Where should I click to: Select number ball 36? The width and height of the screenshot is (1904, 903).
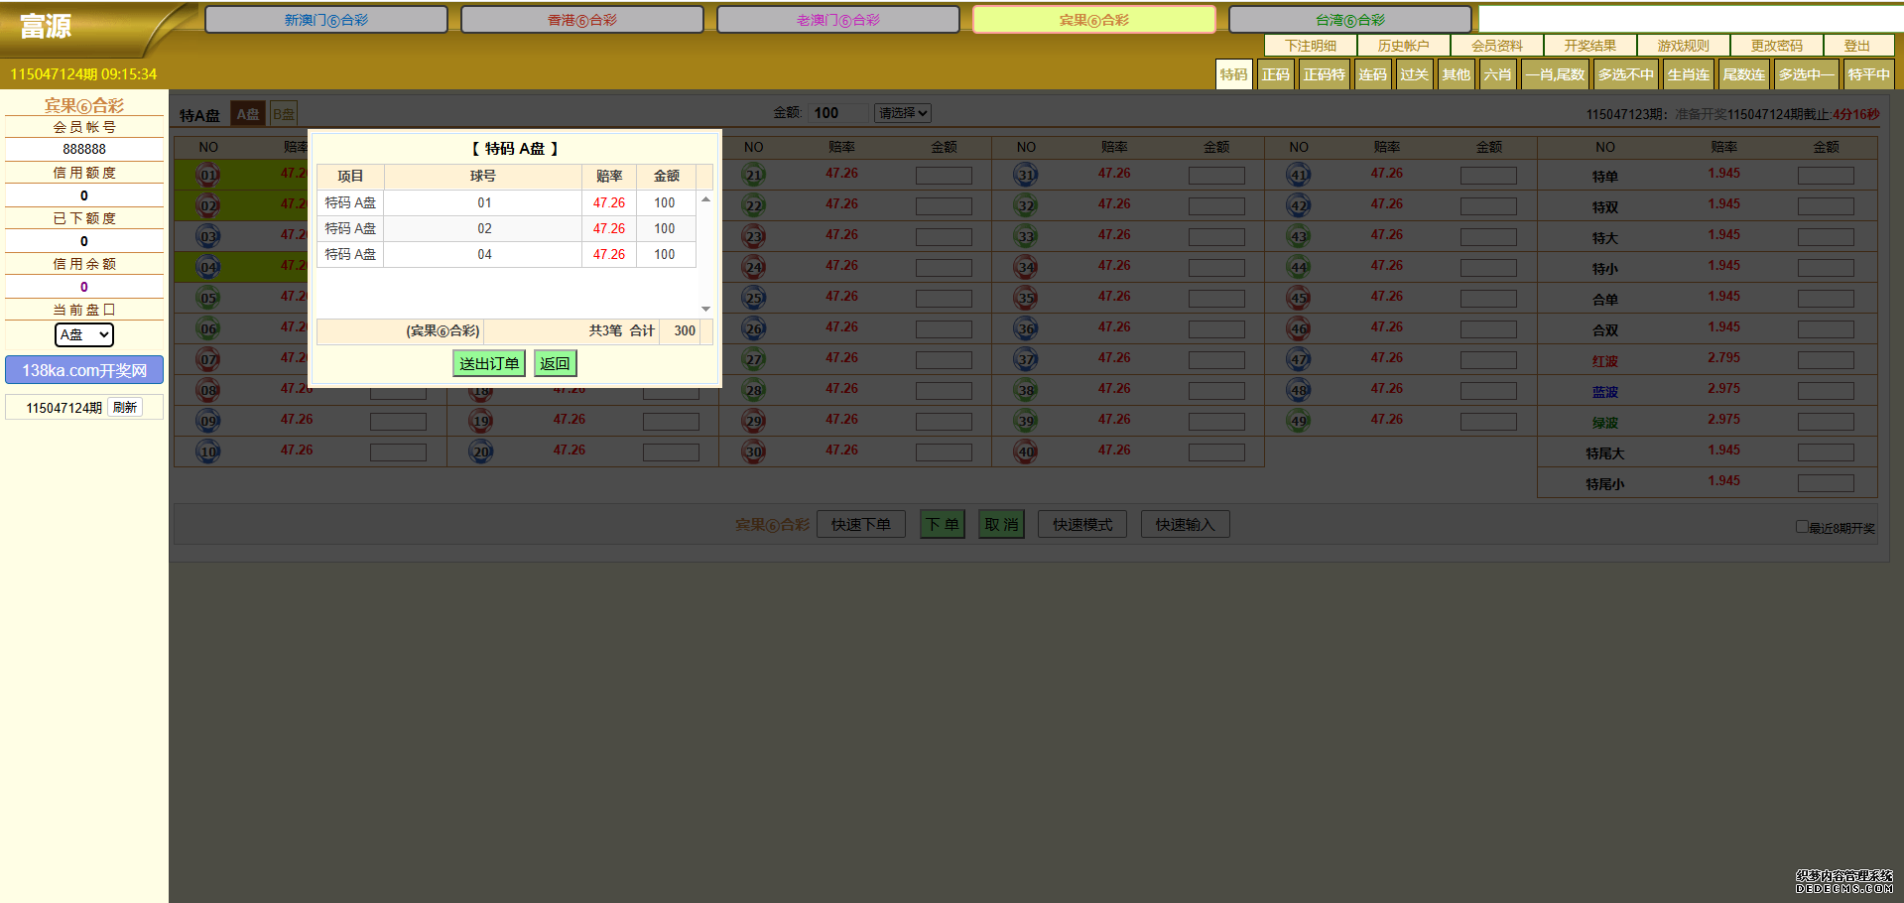point(1026,329)
